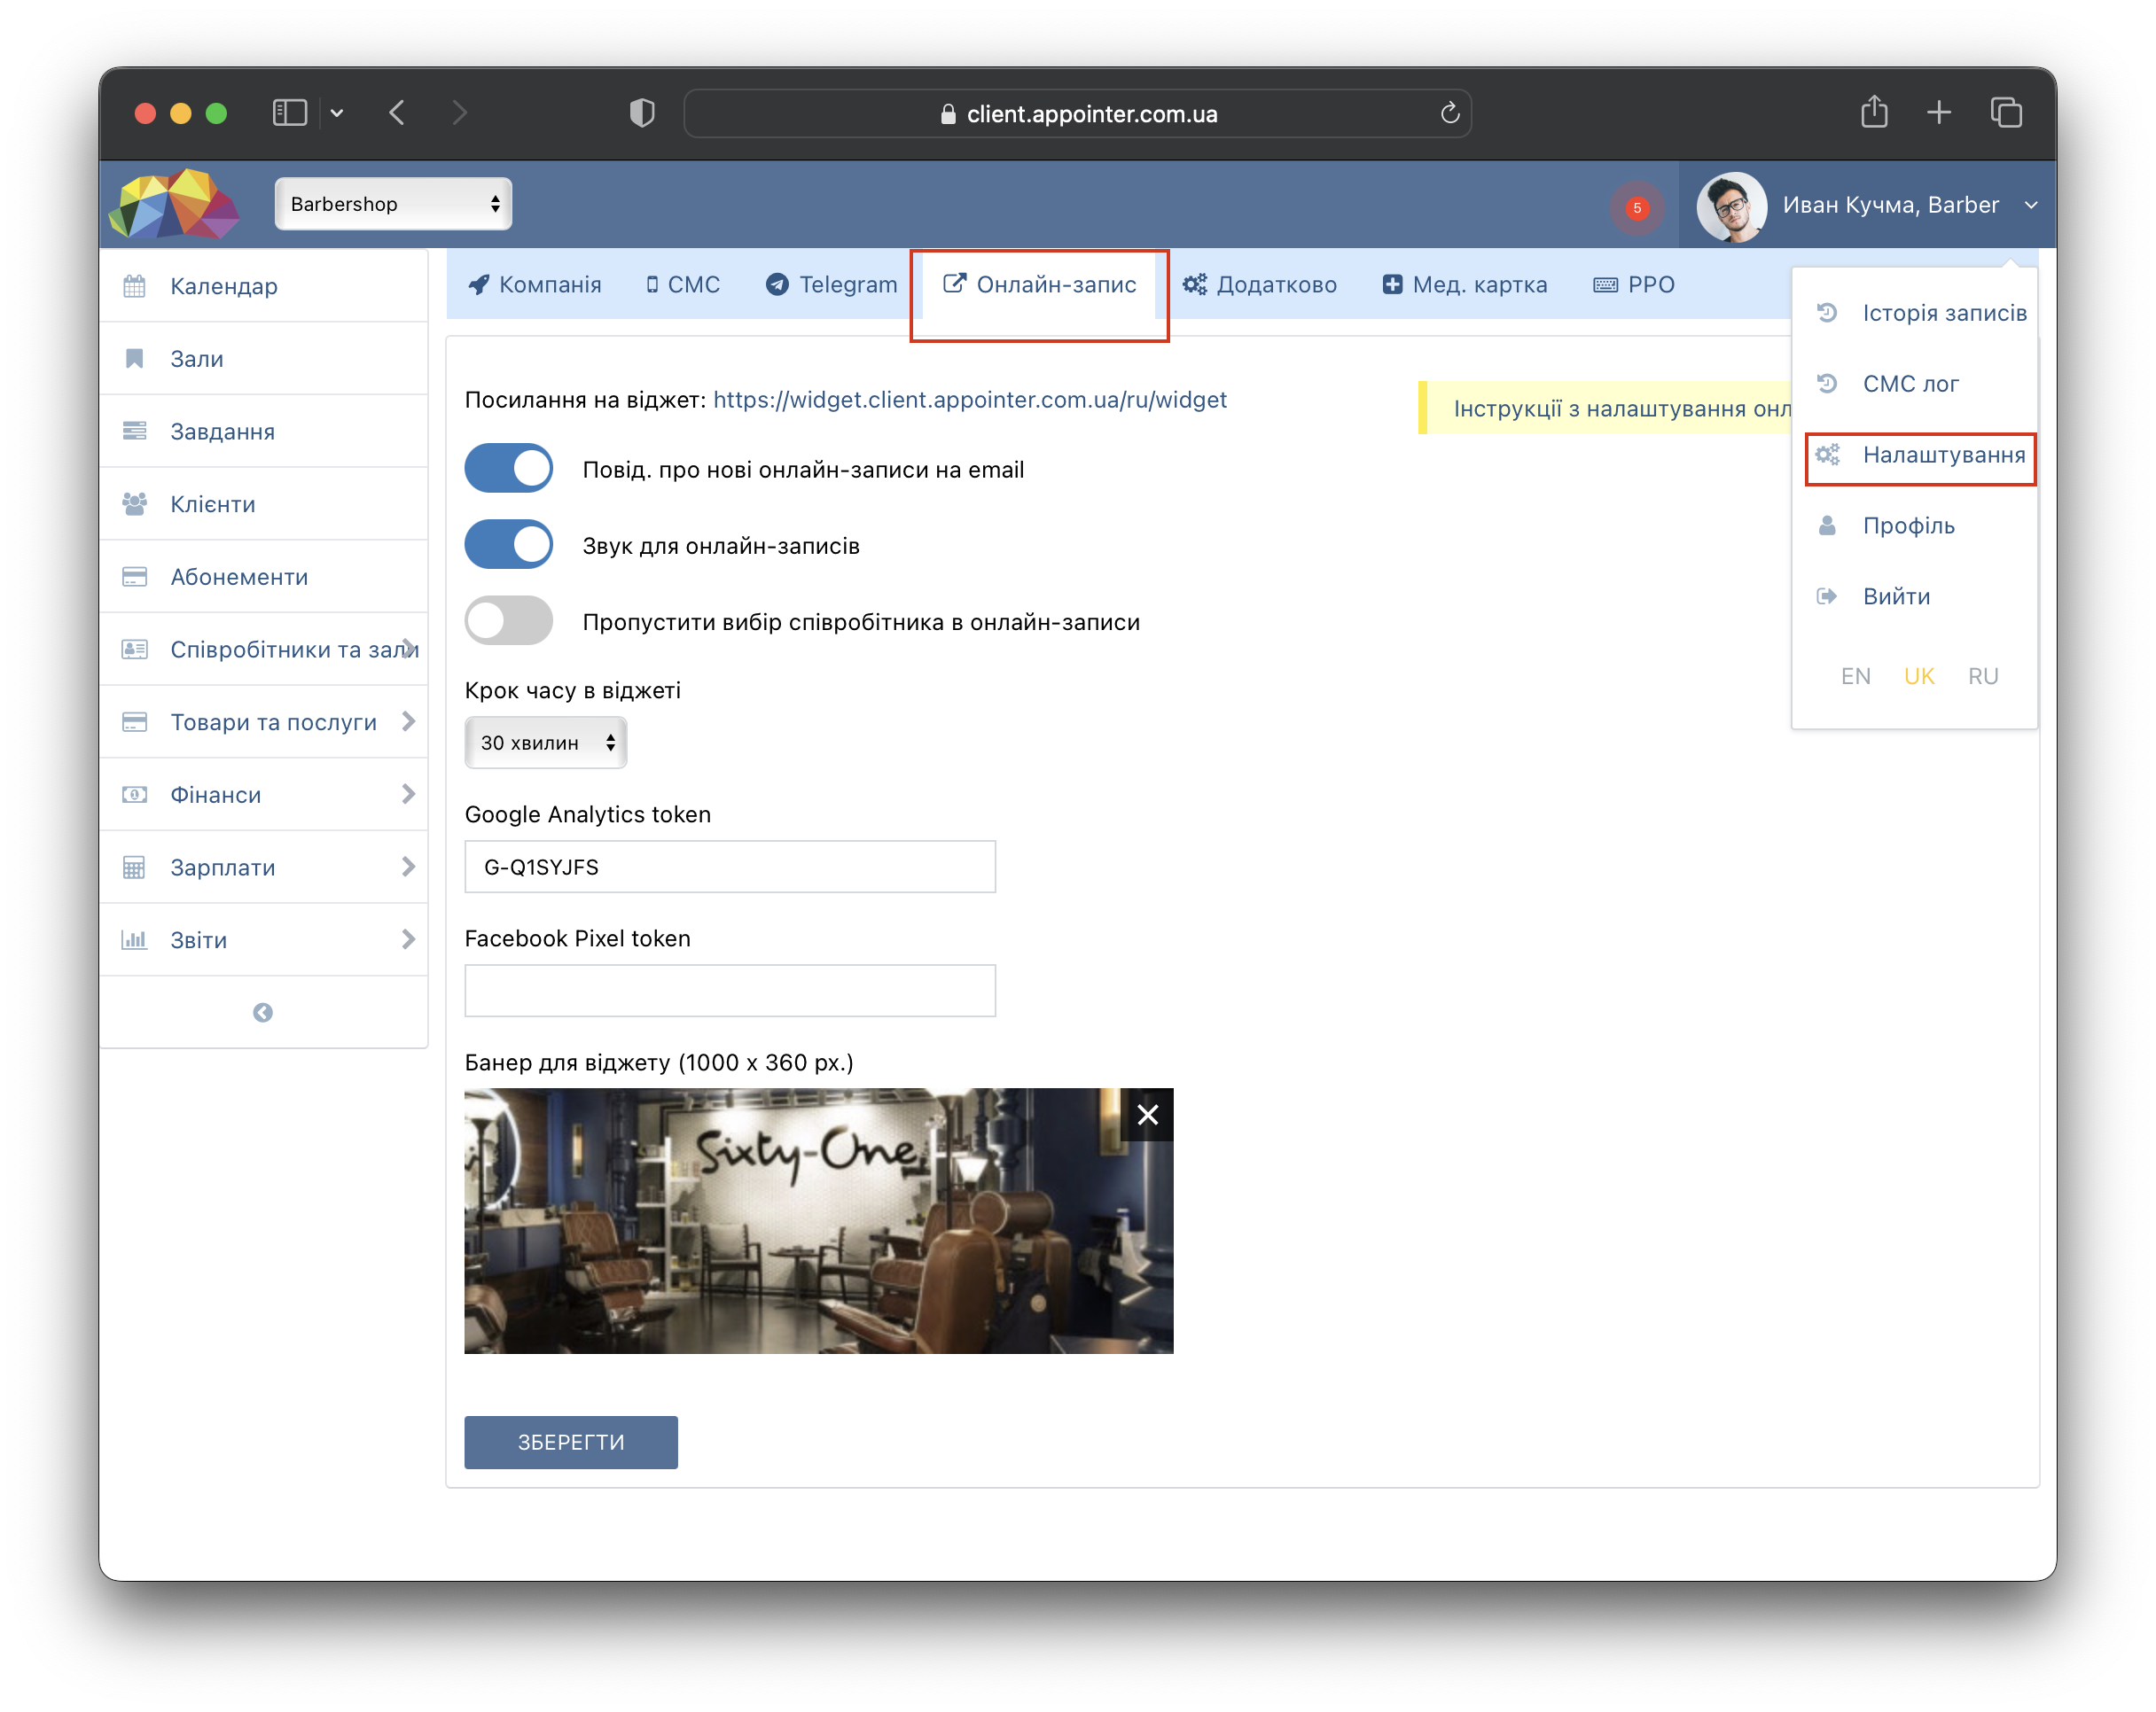Expand the Співробітники та зали submenu
Viewport: 2156px width, 1712px height.
pyautogui.click(x=408, y=648)
